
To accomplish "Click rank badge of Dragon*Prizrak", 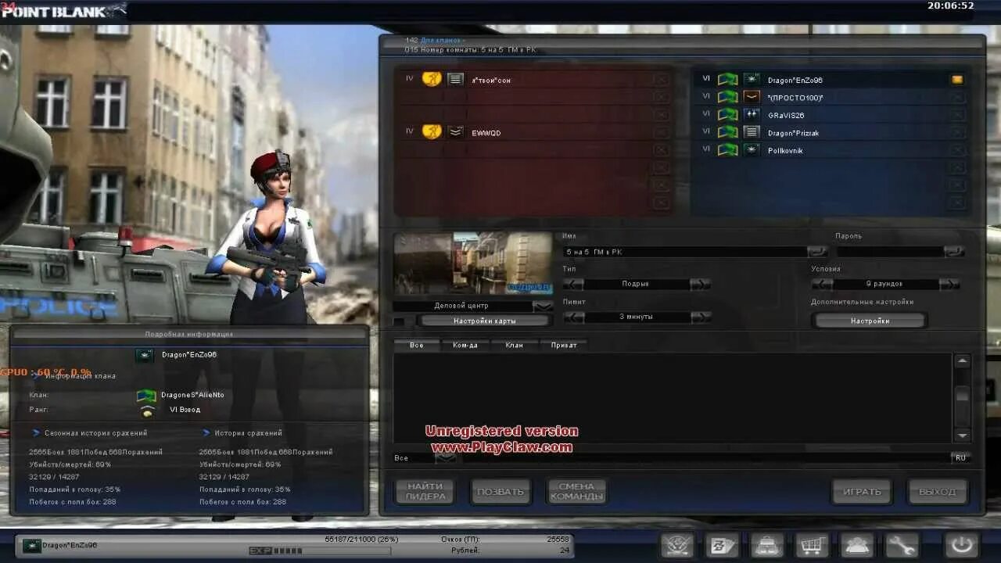I will [x=752, y=132].
